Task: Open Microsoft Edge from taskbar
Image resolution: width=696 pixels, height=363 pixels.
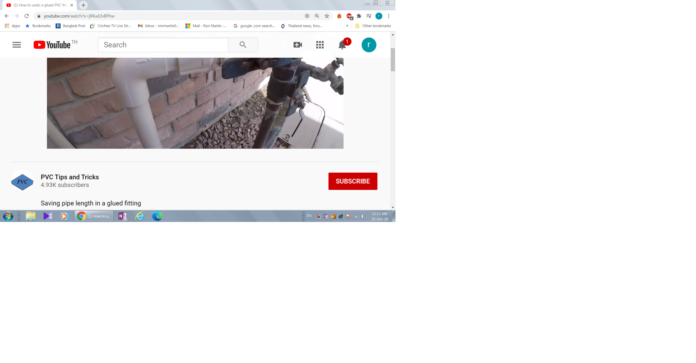Action: tap(157, 216)
